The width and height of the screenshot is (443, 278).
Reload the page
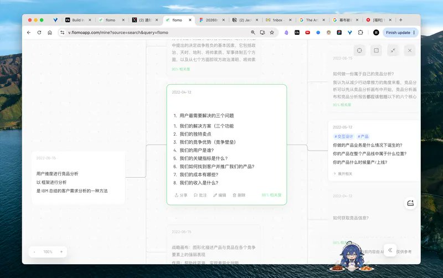click(39, 33)
